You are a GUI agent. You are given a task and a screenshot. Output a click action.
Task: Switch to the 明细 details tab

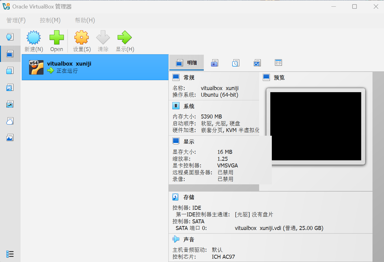pos(187,63)
